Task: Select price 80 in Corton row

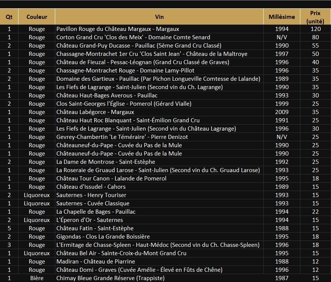Action: (x=315, y=37)
